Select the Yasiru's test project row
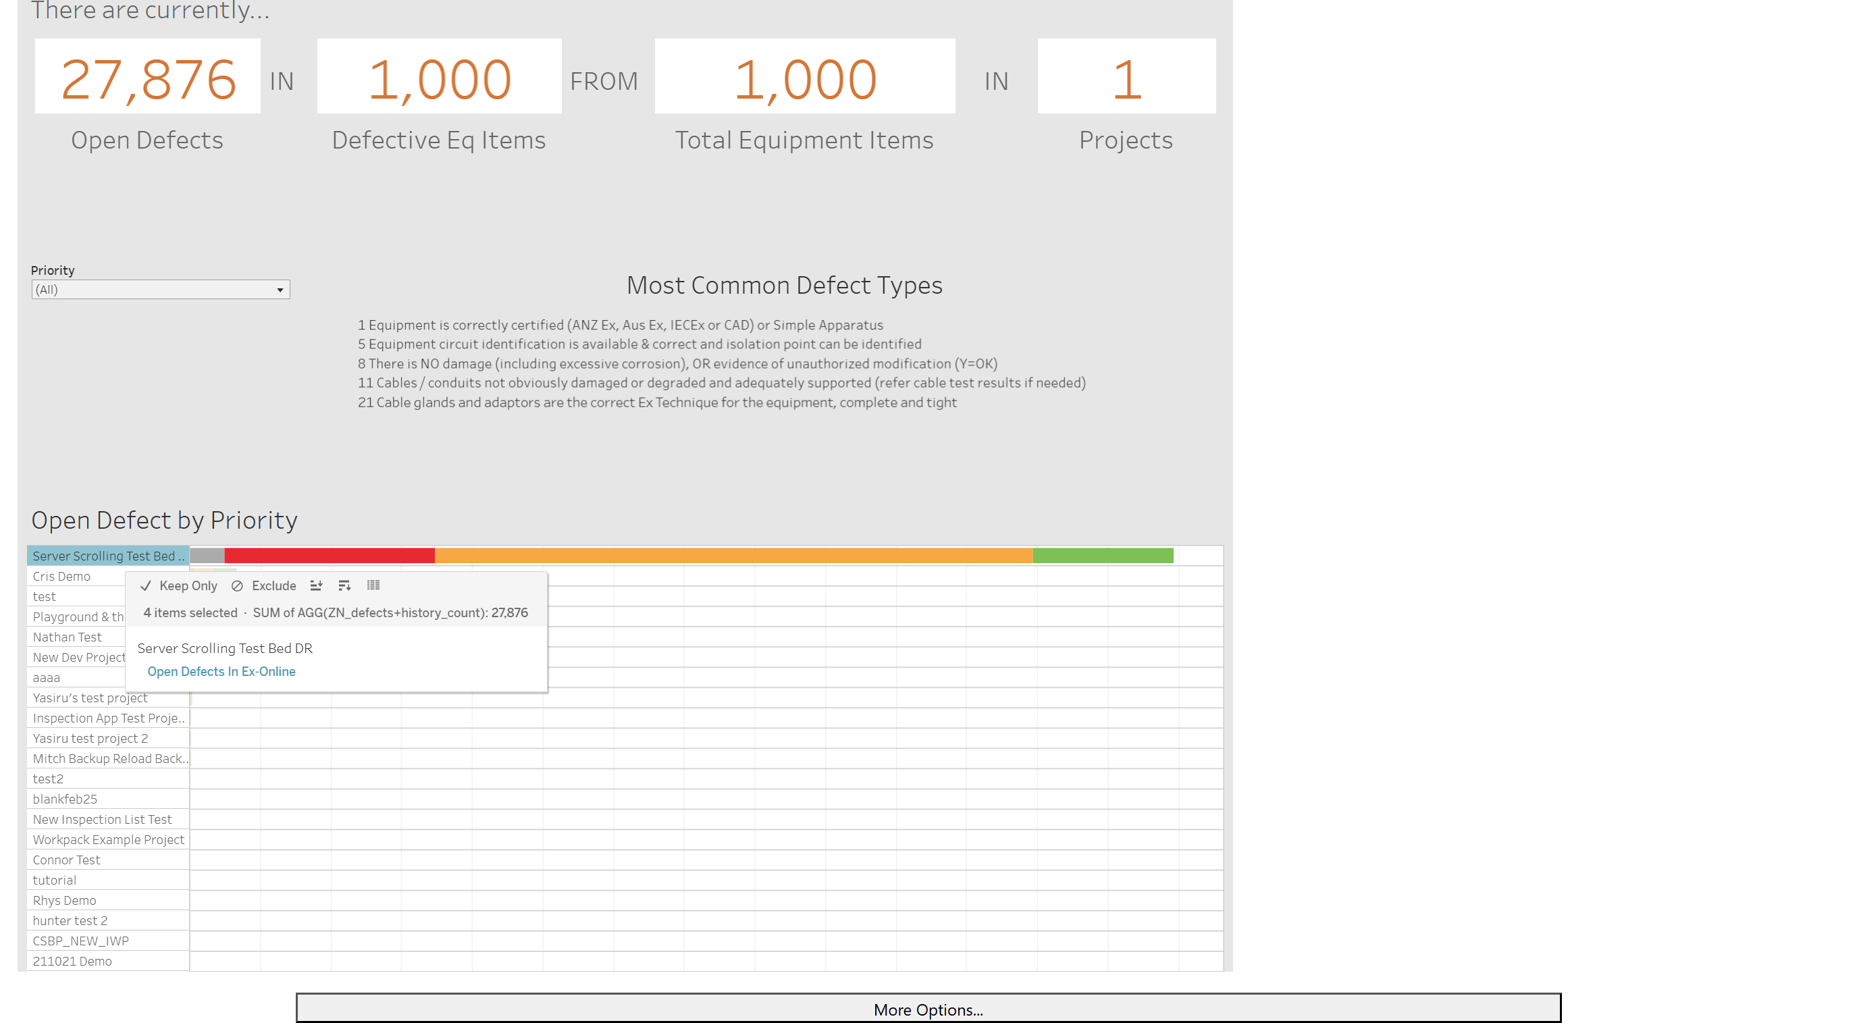 pos(108,697)
